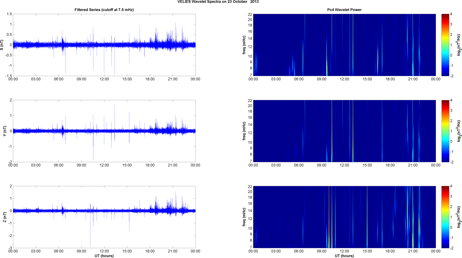
Task: Click the red streak in Z wavelet spectrum
Action: click(329, 217)
